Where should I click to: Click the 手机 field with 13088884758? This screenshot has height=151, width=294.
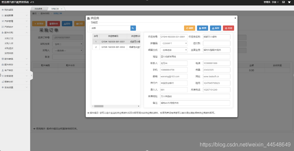(x=174, y=70)
